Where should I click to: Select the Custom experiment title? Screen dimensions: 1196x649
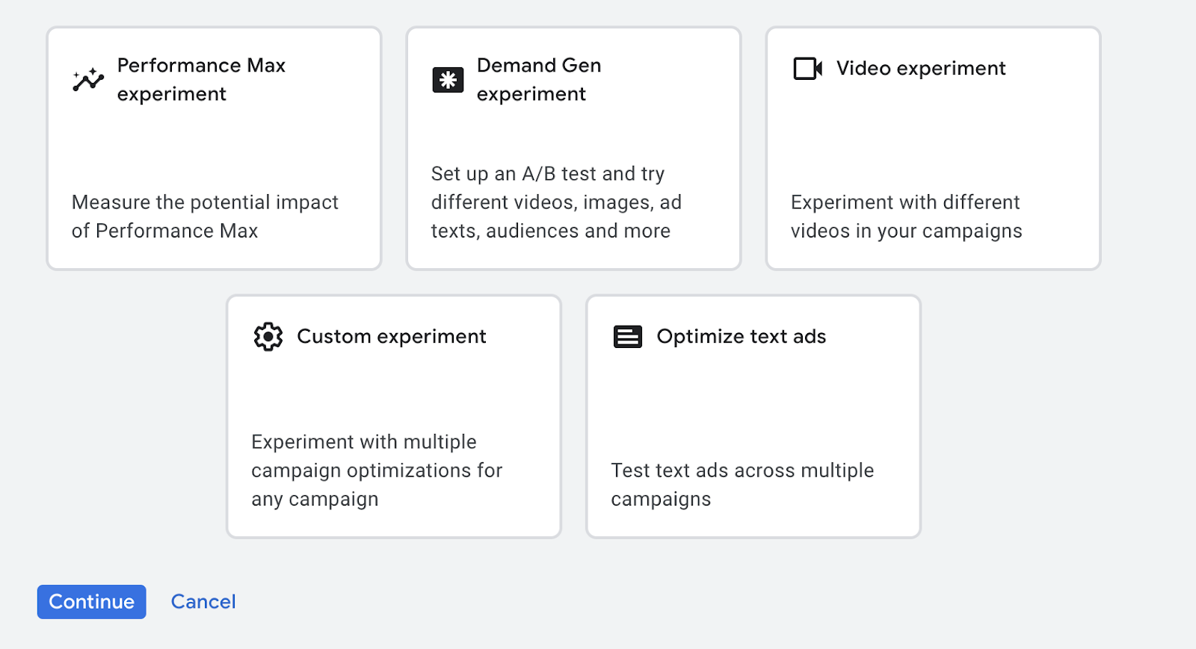(x=392, y=337)
